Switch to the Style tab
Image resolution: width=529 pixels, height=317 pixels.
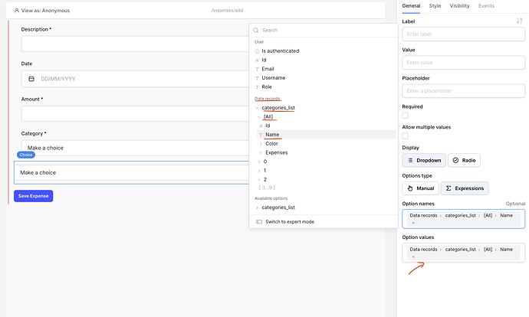click(x=435, y=5)
